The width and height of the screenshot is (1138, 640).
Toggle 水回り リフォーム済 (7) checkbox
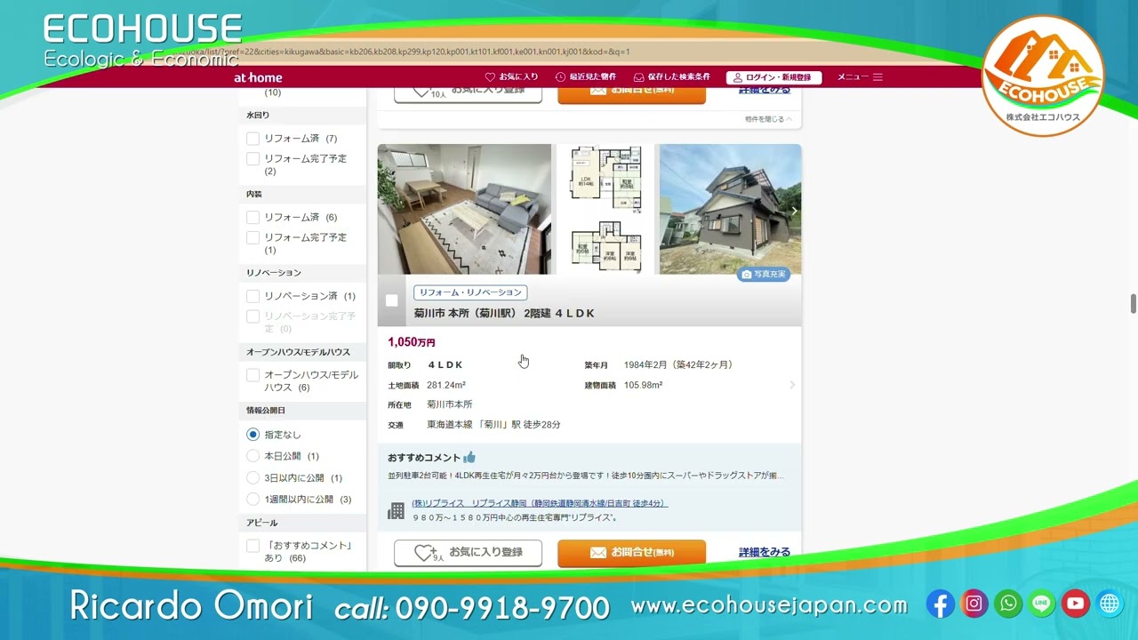[x=252, y=139]
